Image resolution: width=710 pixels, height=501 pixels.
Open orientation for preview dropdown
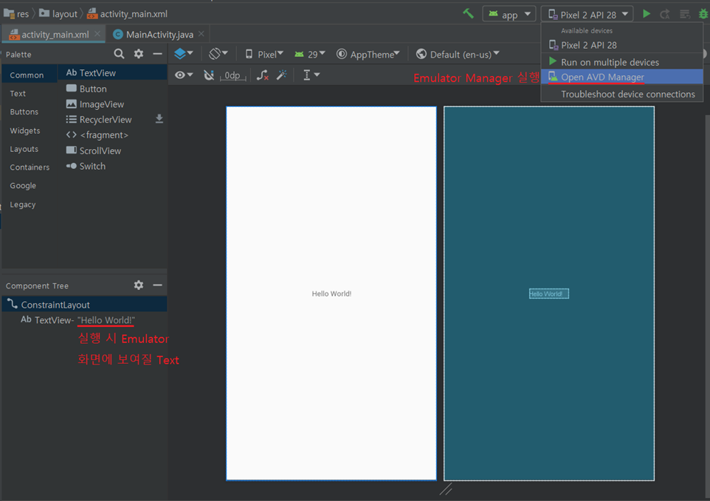tap(218, 54)
